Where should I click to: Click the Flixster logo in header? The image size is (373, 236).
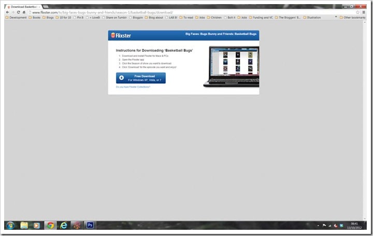point(121,35)
